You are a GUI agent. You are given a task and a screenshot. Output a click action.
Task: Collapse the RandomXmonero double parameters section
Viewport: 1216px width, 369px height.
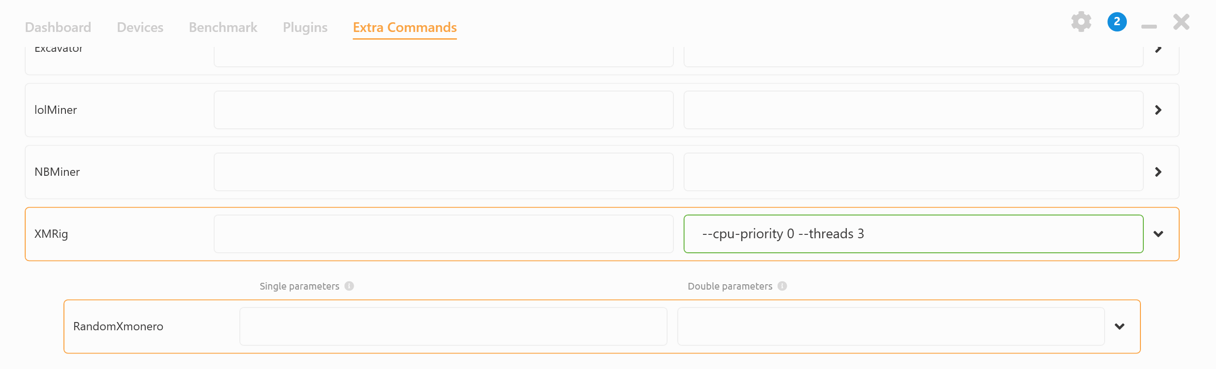click(1120, 326)
